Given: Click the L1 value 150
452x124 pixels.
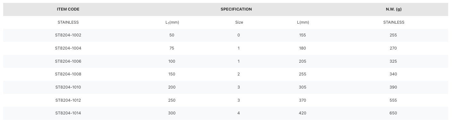Looking at the screenshot, I should click(172, 74).
